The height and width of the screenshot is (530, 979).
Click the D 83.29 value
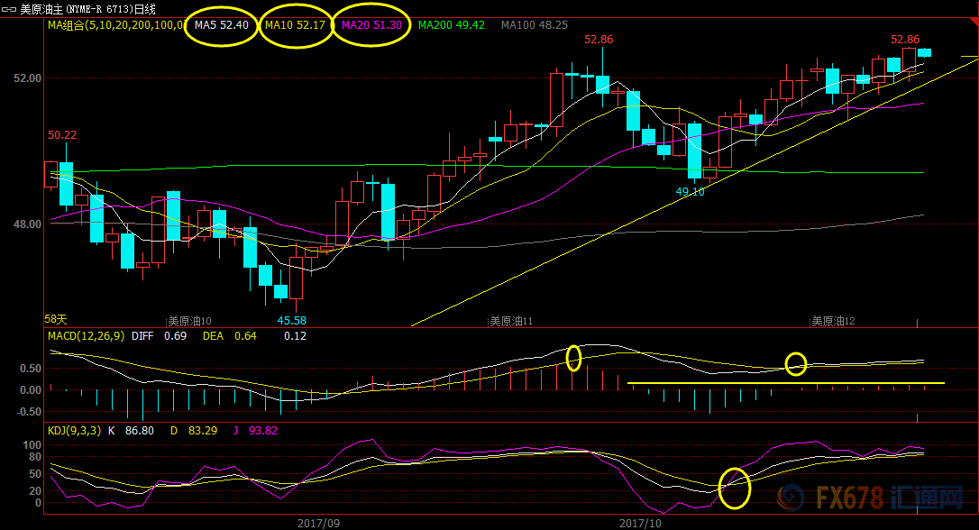tap(194, 430)
